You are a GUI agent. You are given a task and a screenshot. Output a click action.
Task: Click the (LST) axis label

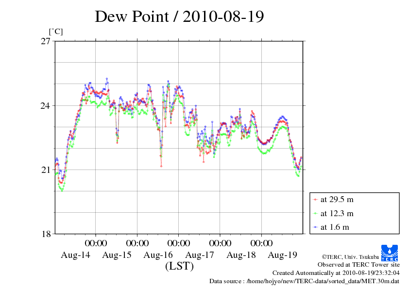[x=179, y=266]
